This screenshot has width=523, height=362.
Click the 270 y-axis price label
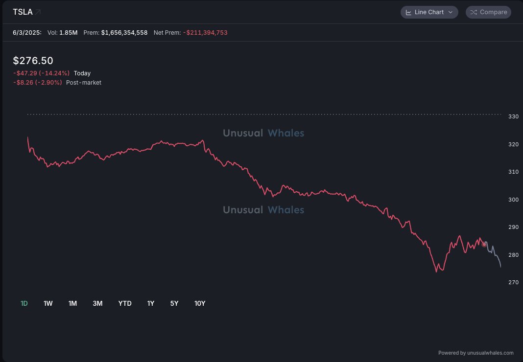[x=513, y=282]
